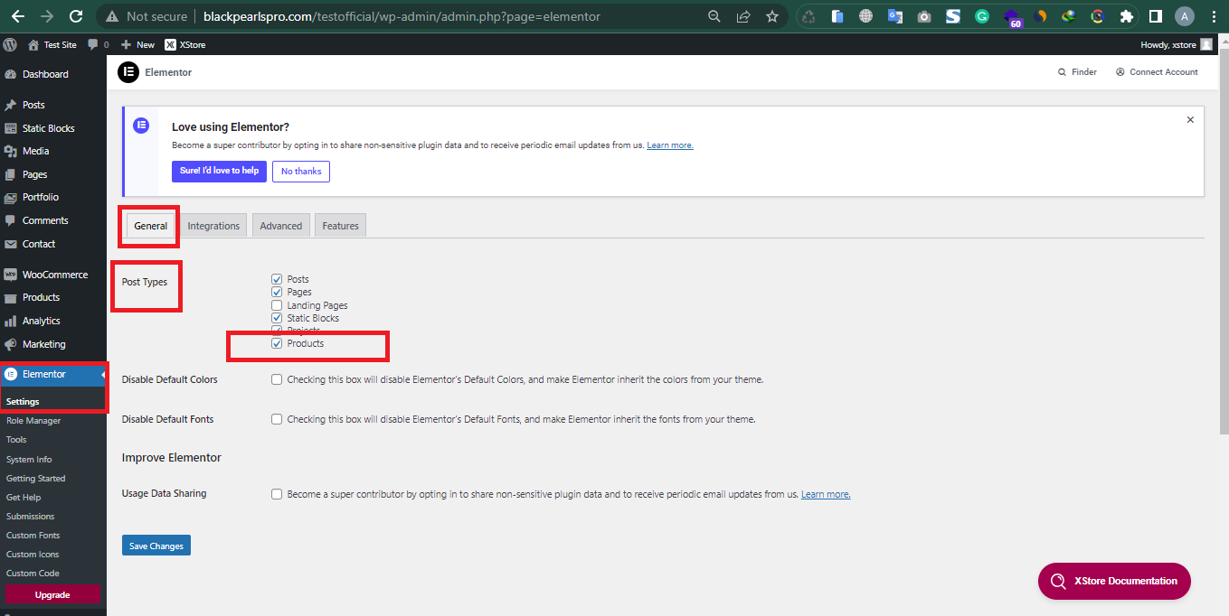Click Connect Account
Image resolution: width=1229 pixels, height=616 pixels.
pyautogui.click(x=1157, y=72)
